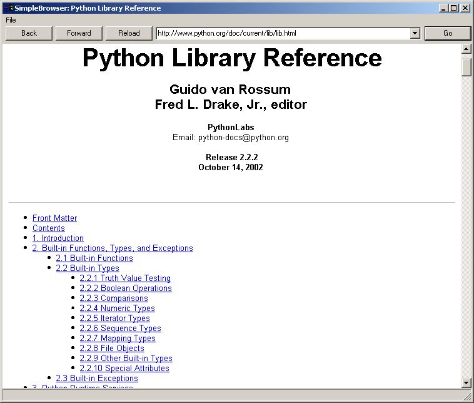The height and width of the screenshot is (403, 474).
Task: Minimize the SimpleBrowser window
Action: coord(443,8)
